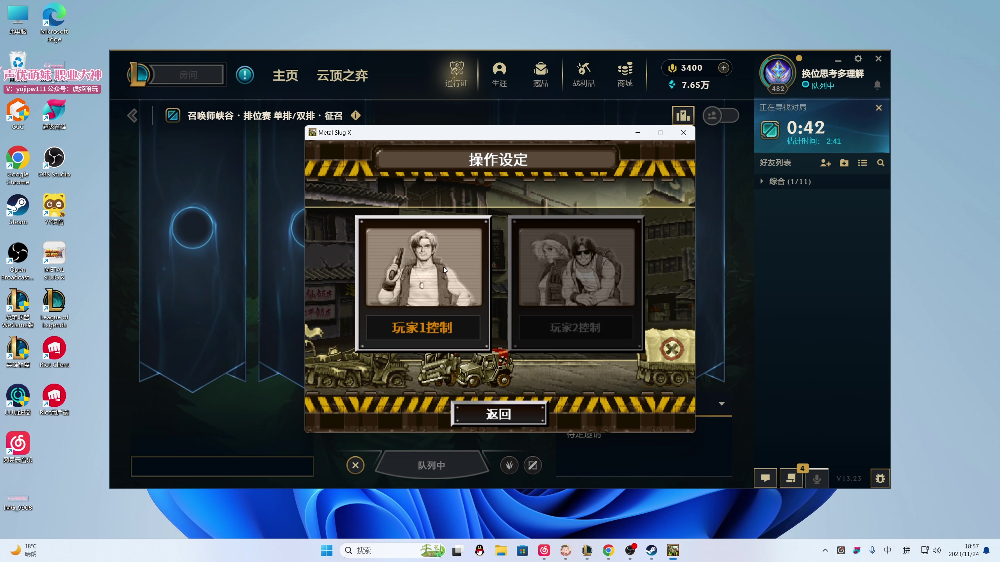Open volume control in system tray
The height and width of the screenshot is (562, 1000).
937,550
